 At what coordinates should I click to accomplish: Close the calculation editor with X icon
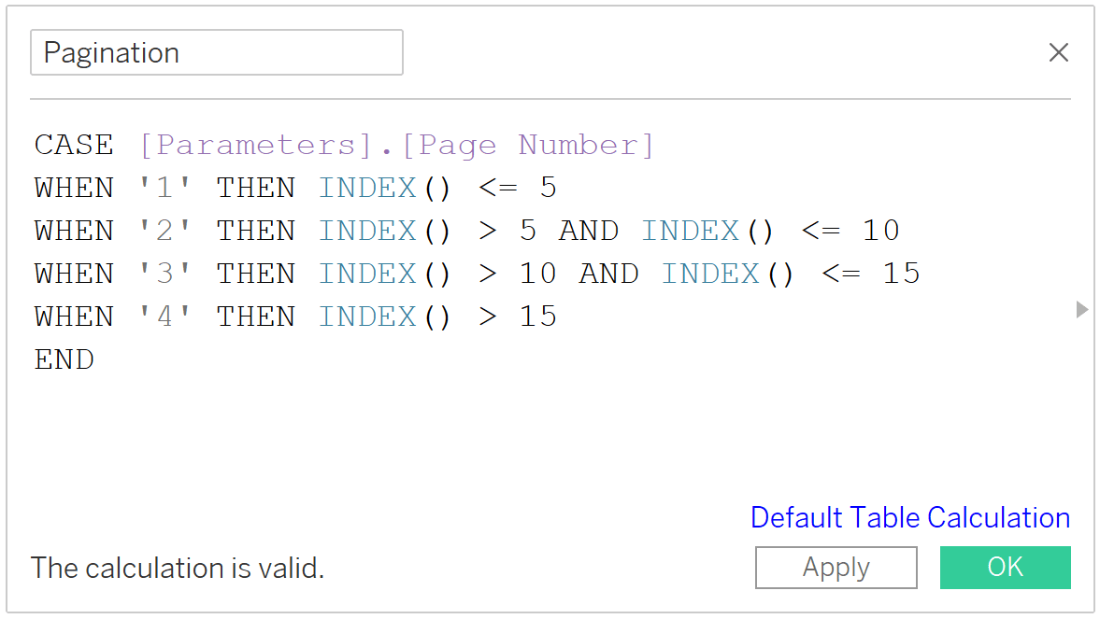[1059, 52]
